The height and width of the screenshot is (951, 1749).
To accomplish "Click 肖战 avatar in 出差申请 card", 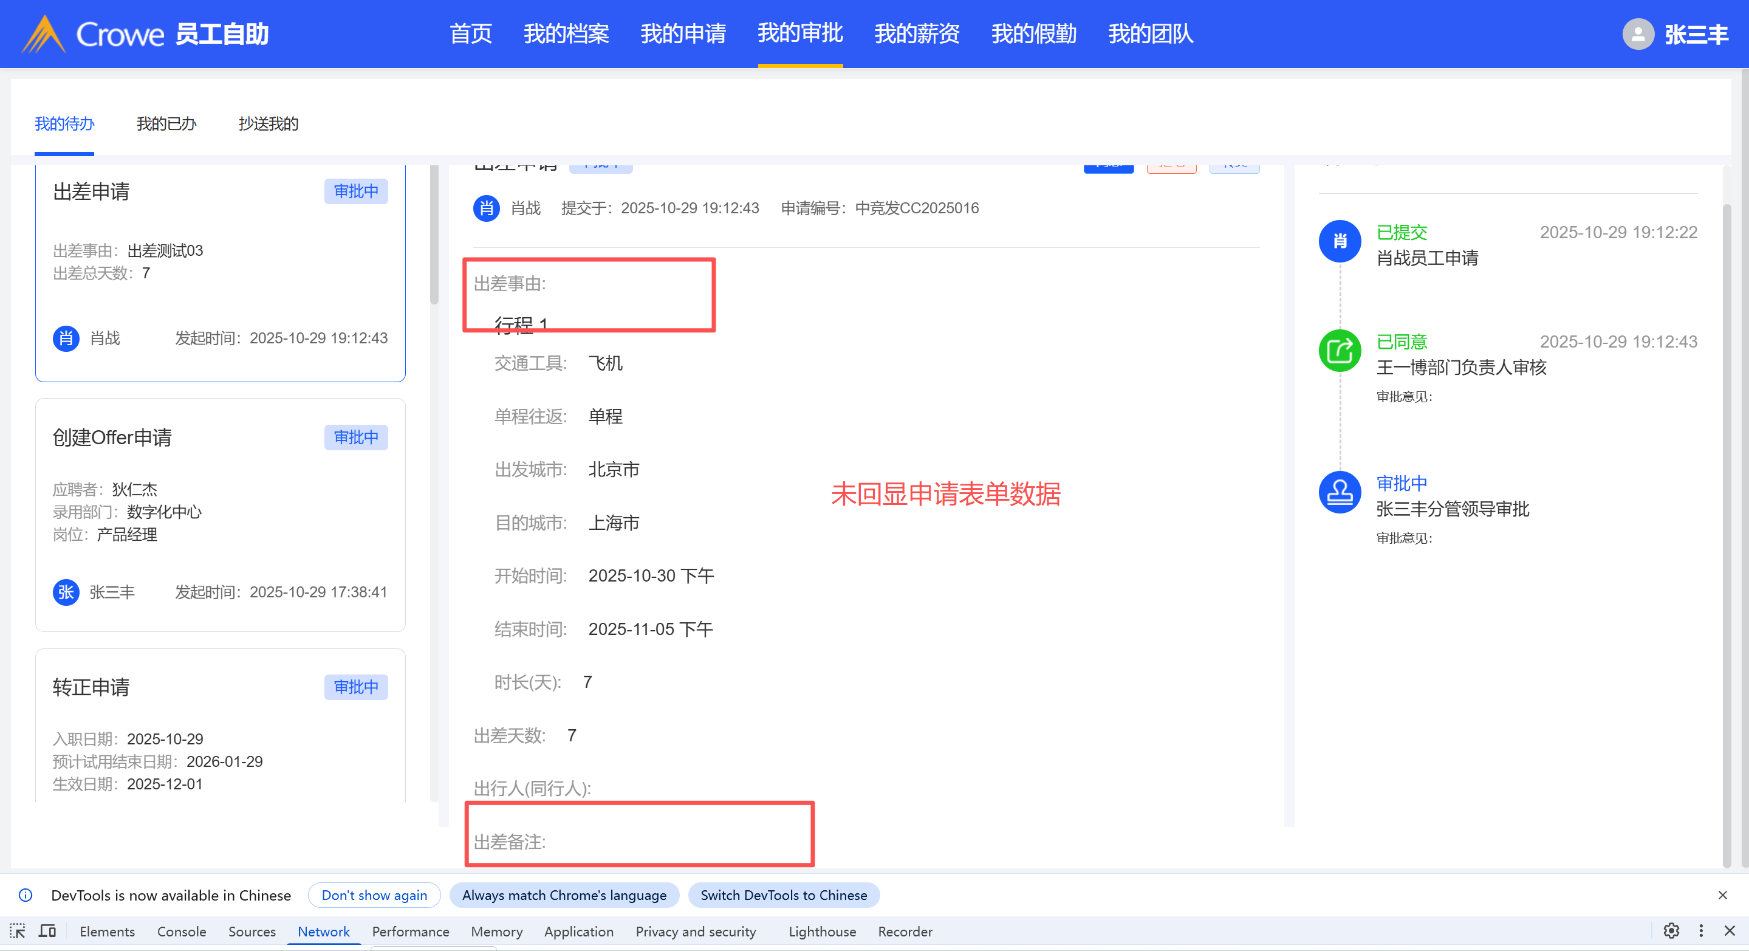I will tap(66, 338).
